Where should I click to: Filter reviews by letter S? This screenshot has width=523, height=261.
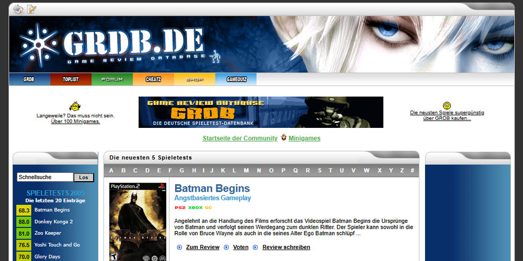click(x=320, y=171)
